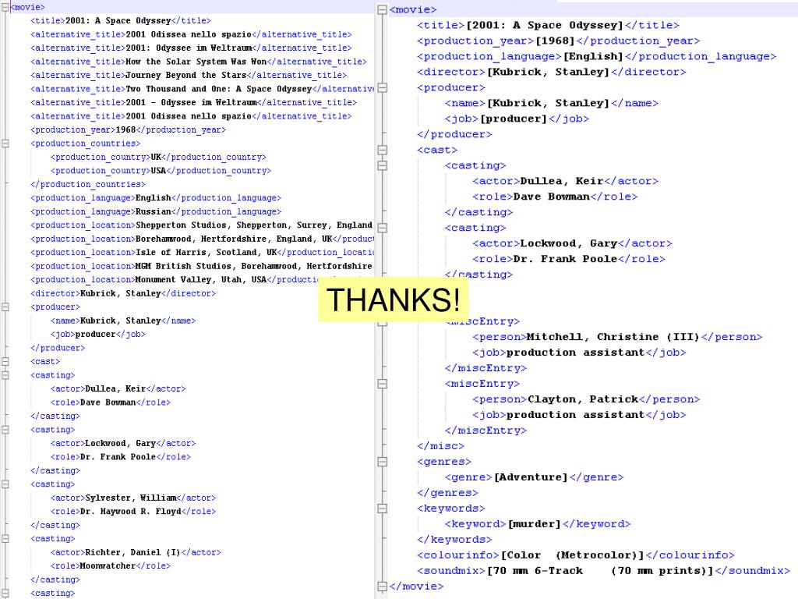This screenshot has width=798, height=599.
Task: Click role 'Dr. Heywood R. Floyd' line
Action: click(x=133, y=512)
